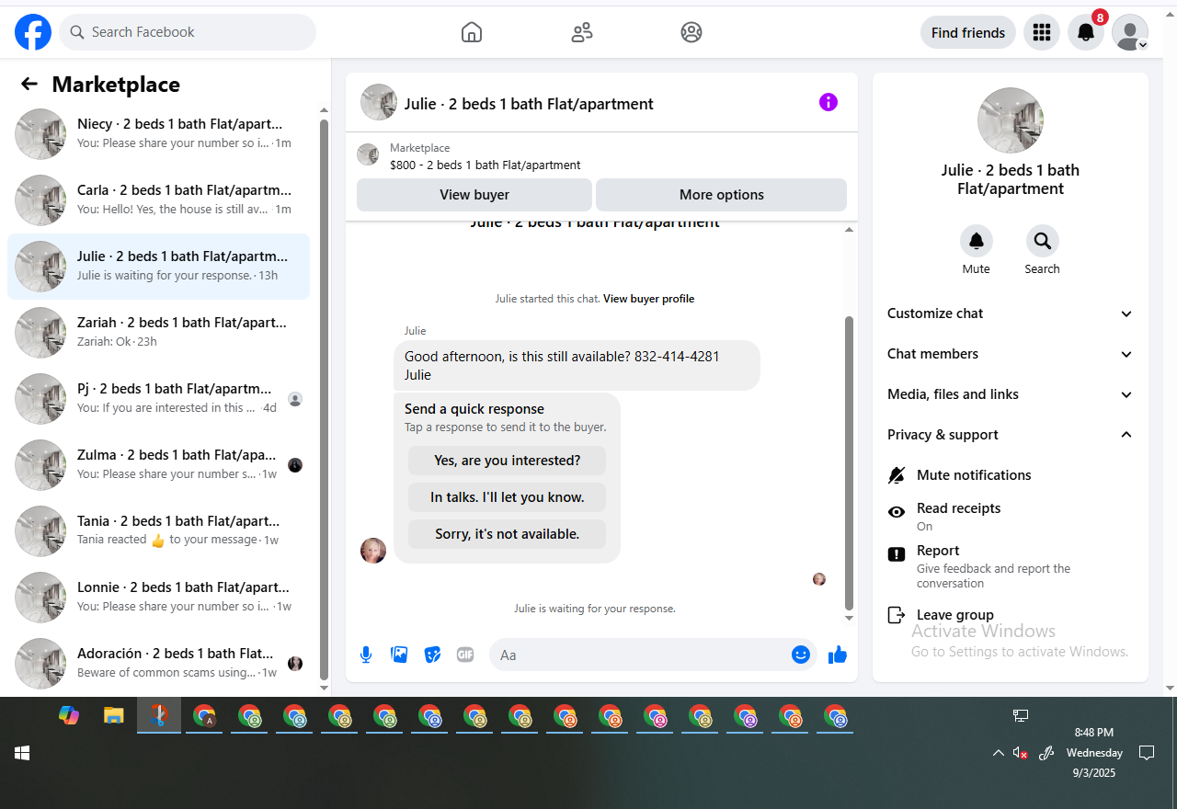The image size is (1177, 809).
Task: Open the Chrome taskbar icon with "A" badge
Action: [204, 715]
